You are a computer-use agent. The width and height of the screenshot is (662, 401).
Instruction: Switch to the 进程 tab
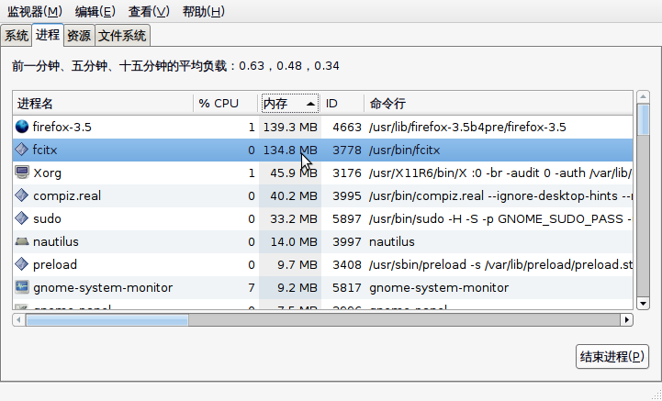pyautogui.click(x=48, y=34)
